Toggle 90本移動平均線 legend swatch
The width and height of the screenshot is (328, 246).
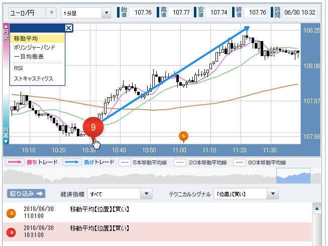click(239, 162)
